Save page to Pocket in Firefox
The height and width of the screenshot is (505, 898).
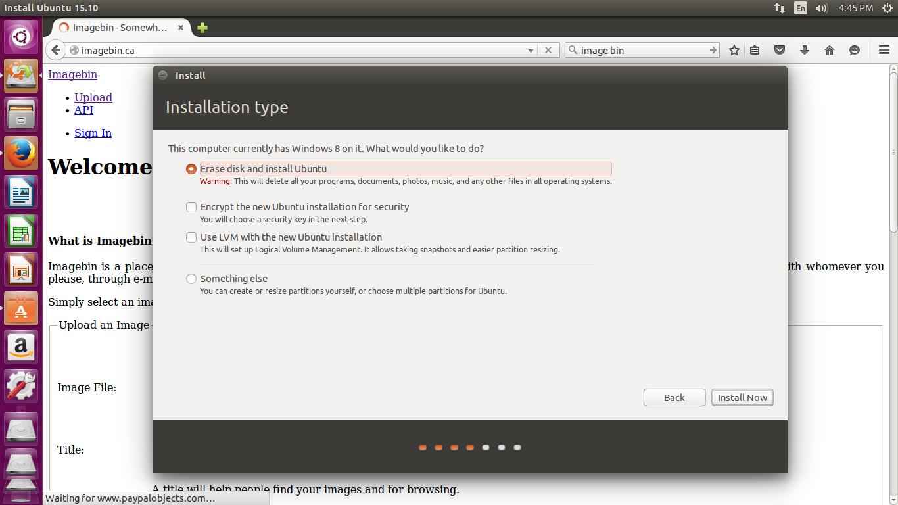[x=780, y=50]
